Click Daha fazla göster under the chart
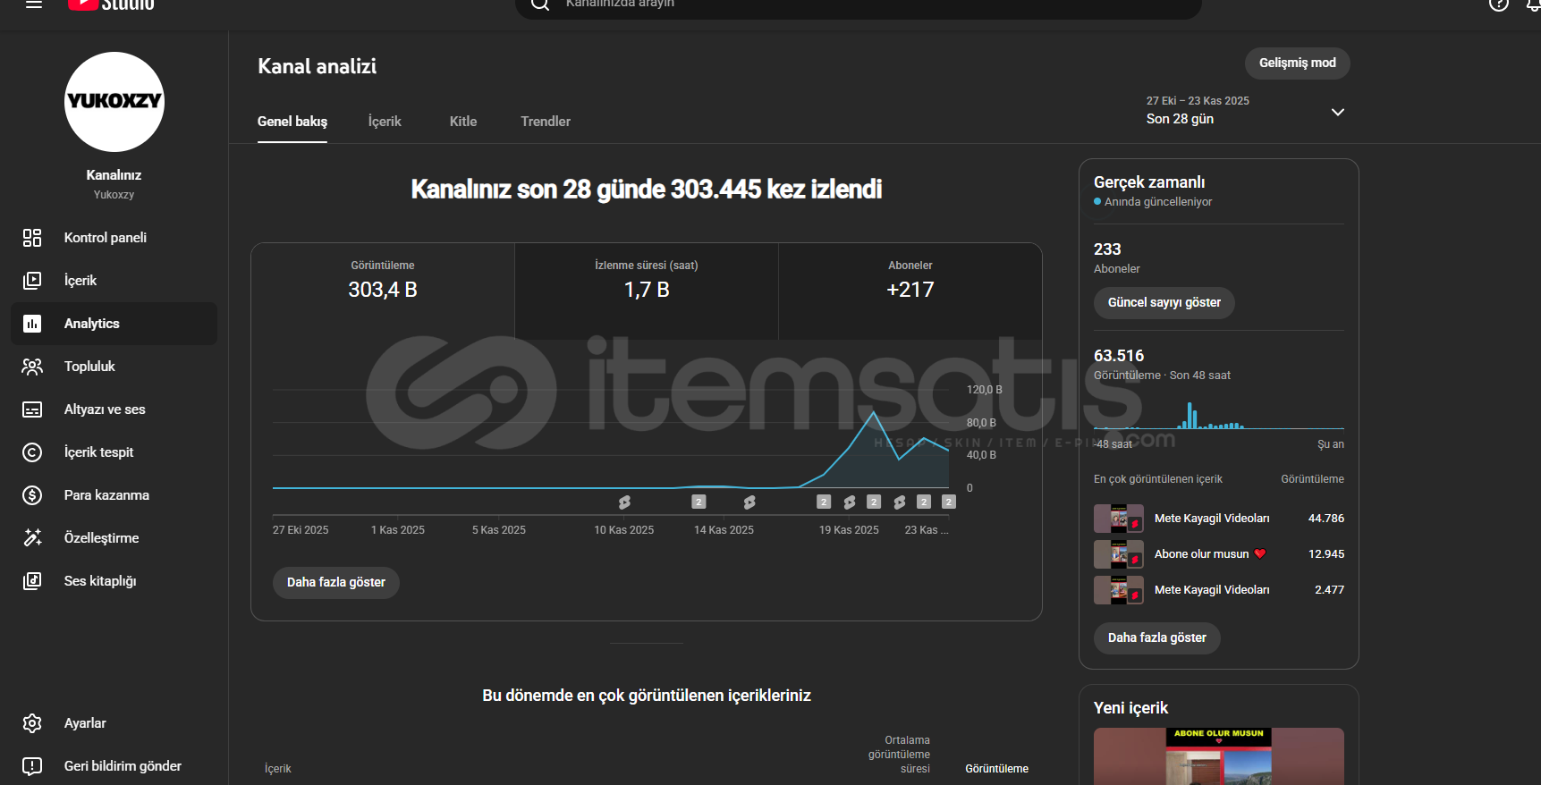 (x=336, y=583)
